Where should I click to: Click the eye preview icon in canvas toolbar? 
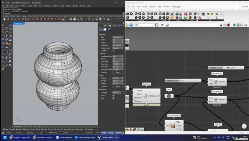(162, 25)
